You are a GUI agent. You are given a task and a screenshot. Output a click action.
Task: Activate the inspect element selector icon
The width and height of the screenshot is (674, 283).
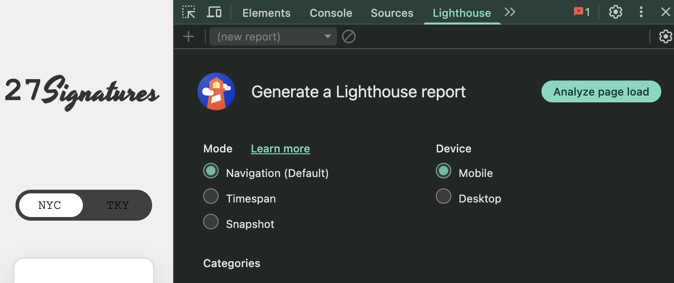point(189,12)
